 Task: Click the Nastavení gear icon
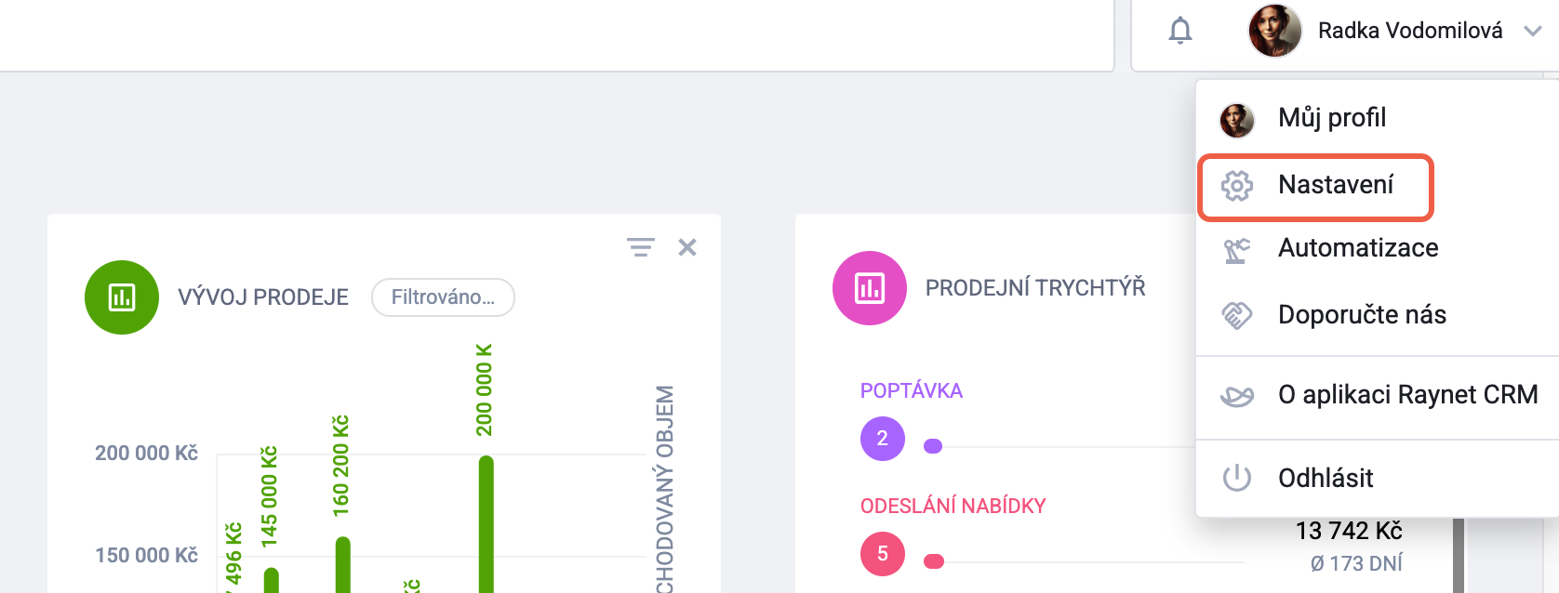point(1237,185)
